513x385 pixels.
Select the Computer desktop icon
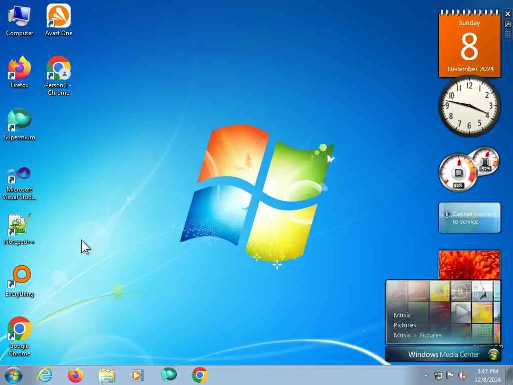point(20,20)
